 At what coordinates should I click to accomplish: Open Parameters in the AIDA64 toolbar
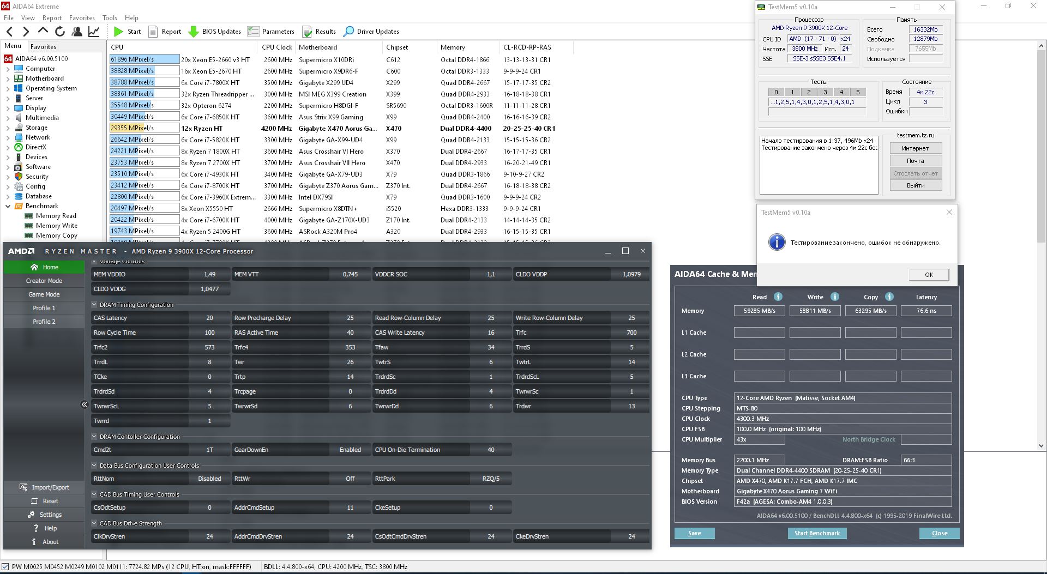tap(271, 32)
